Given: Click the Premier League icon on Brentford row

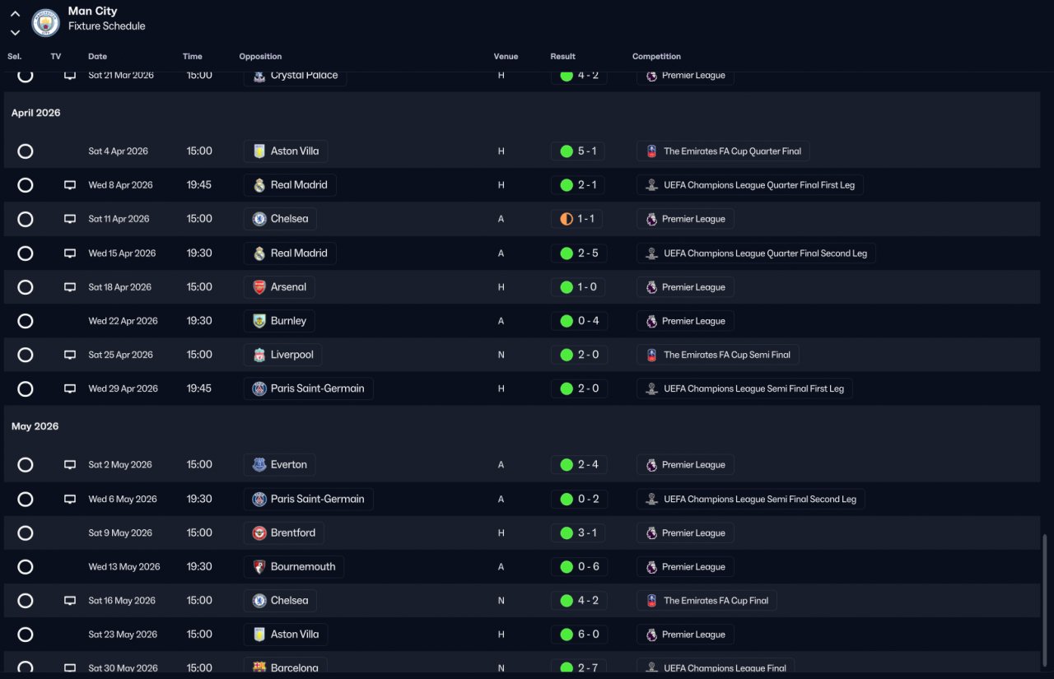Looking at the screenshot, I should point(651,533).
